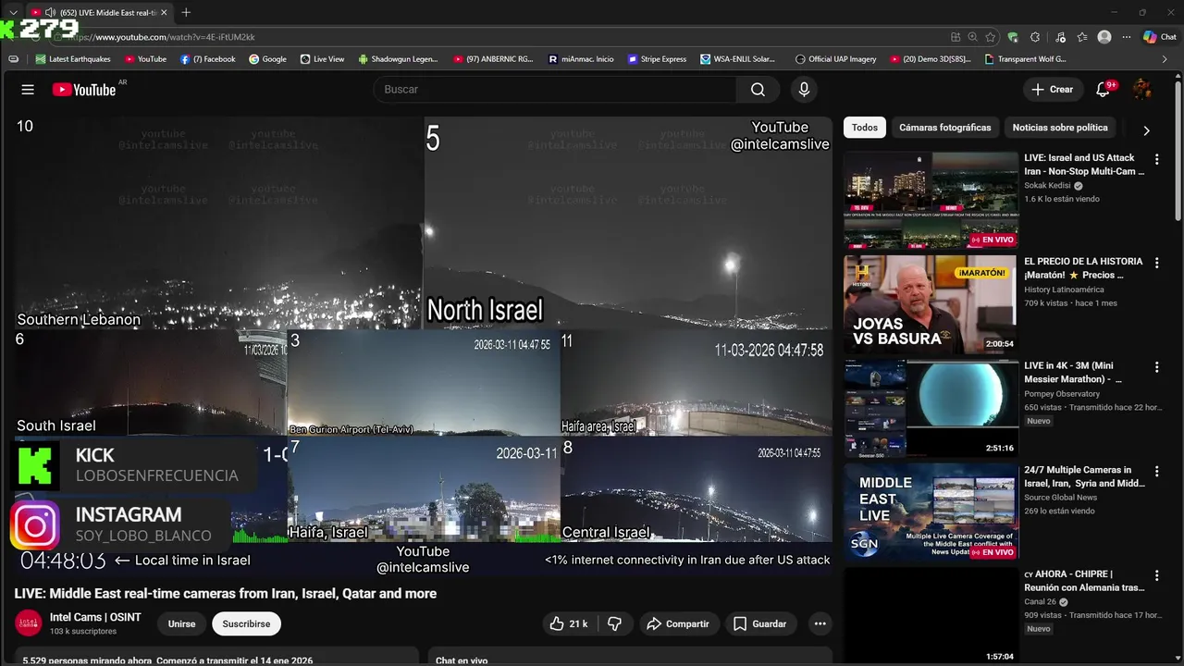
Task: Open more actions for the video
Action: [x=820, y=623]
